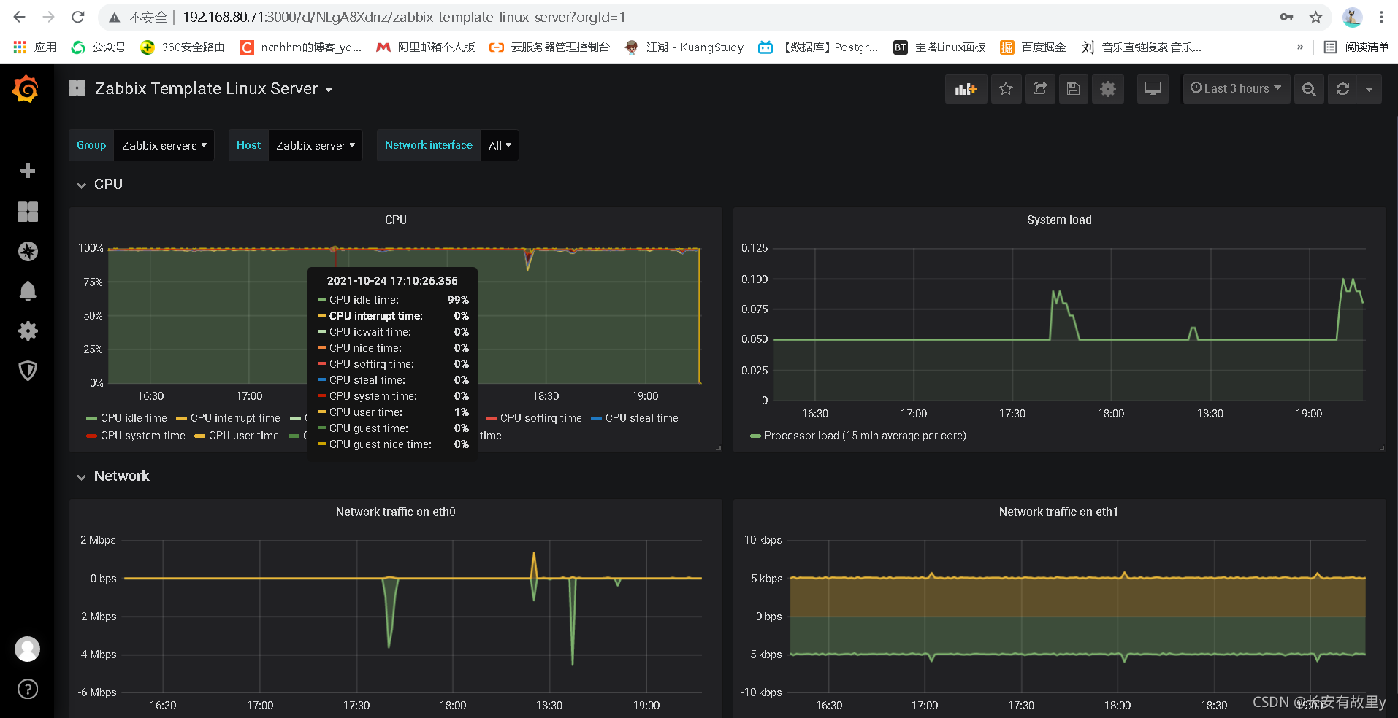
Task: Save the dashboard
Action: (x=1073, y=89)
